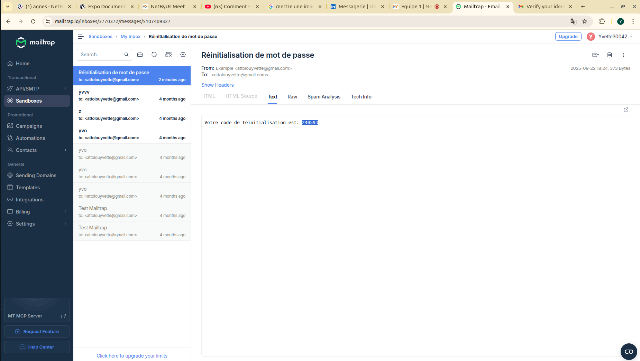This screenshot has height=361, width=640.
Task: Focus the inbox Search field
Action: pyautogui.click(x=101, y=55)
